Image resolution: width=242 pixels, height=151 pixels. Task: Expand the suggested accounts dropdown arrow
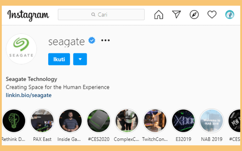[80, 59]
